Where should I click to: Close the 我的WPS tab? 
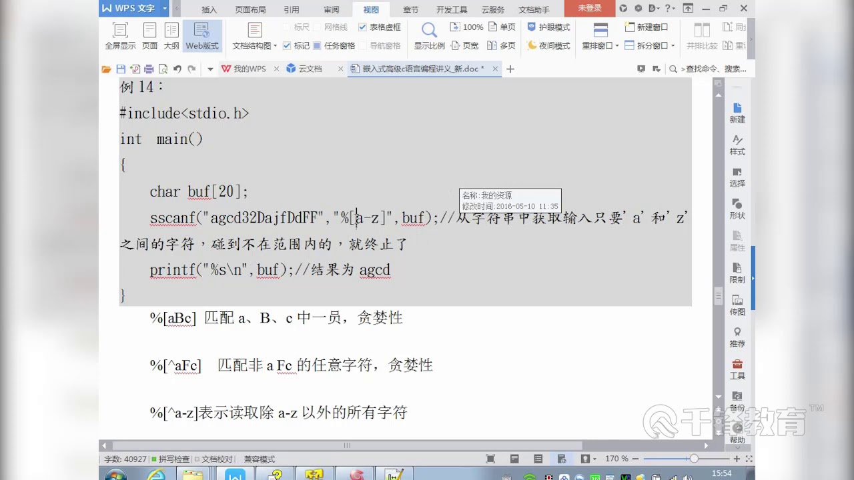point(276,69)
